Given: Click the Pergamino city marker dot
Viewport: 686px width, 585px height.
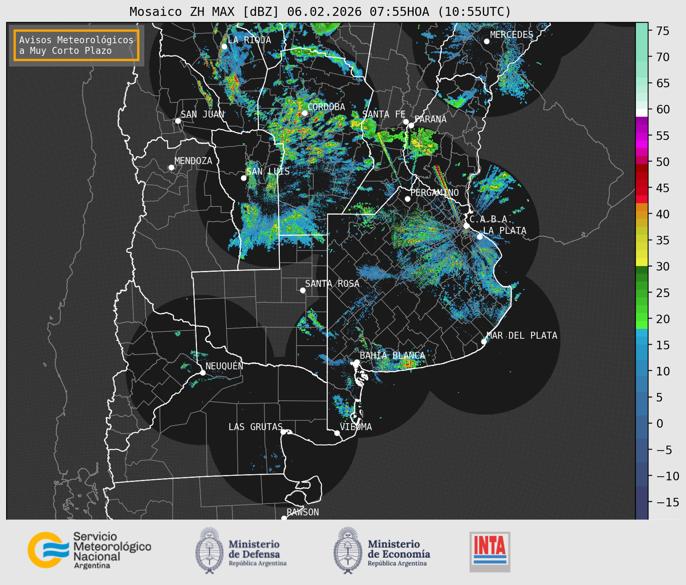Looking at the screenshot, I should tap(407, 199).
